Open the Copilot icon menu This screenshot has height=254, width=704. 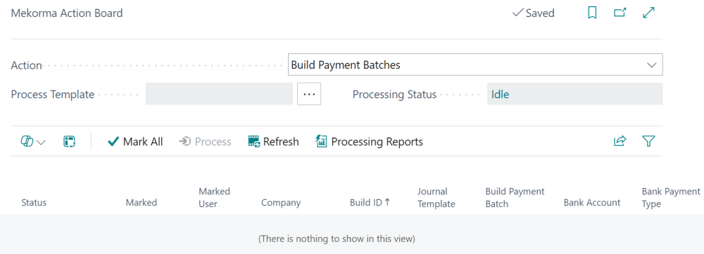click(27, 142)
